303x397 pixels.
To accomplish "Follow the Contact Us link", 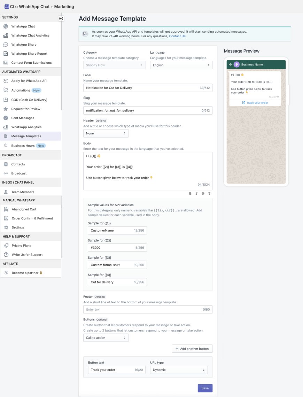I will click(177, 36).
